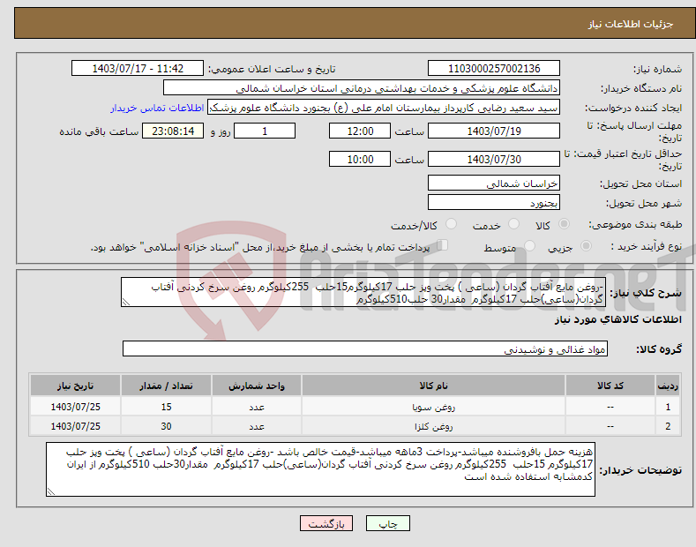Click the buyer notes text area
This screenshot has width=696, height=547.
(320, 469)
